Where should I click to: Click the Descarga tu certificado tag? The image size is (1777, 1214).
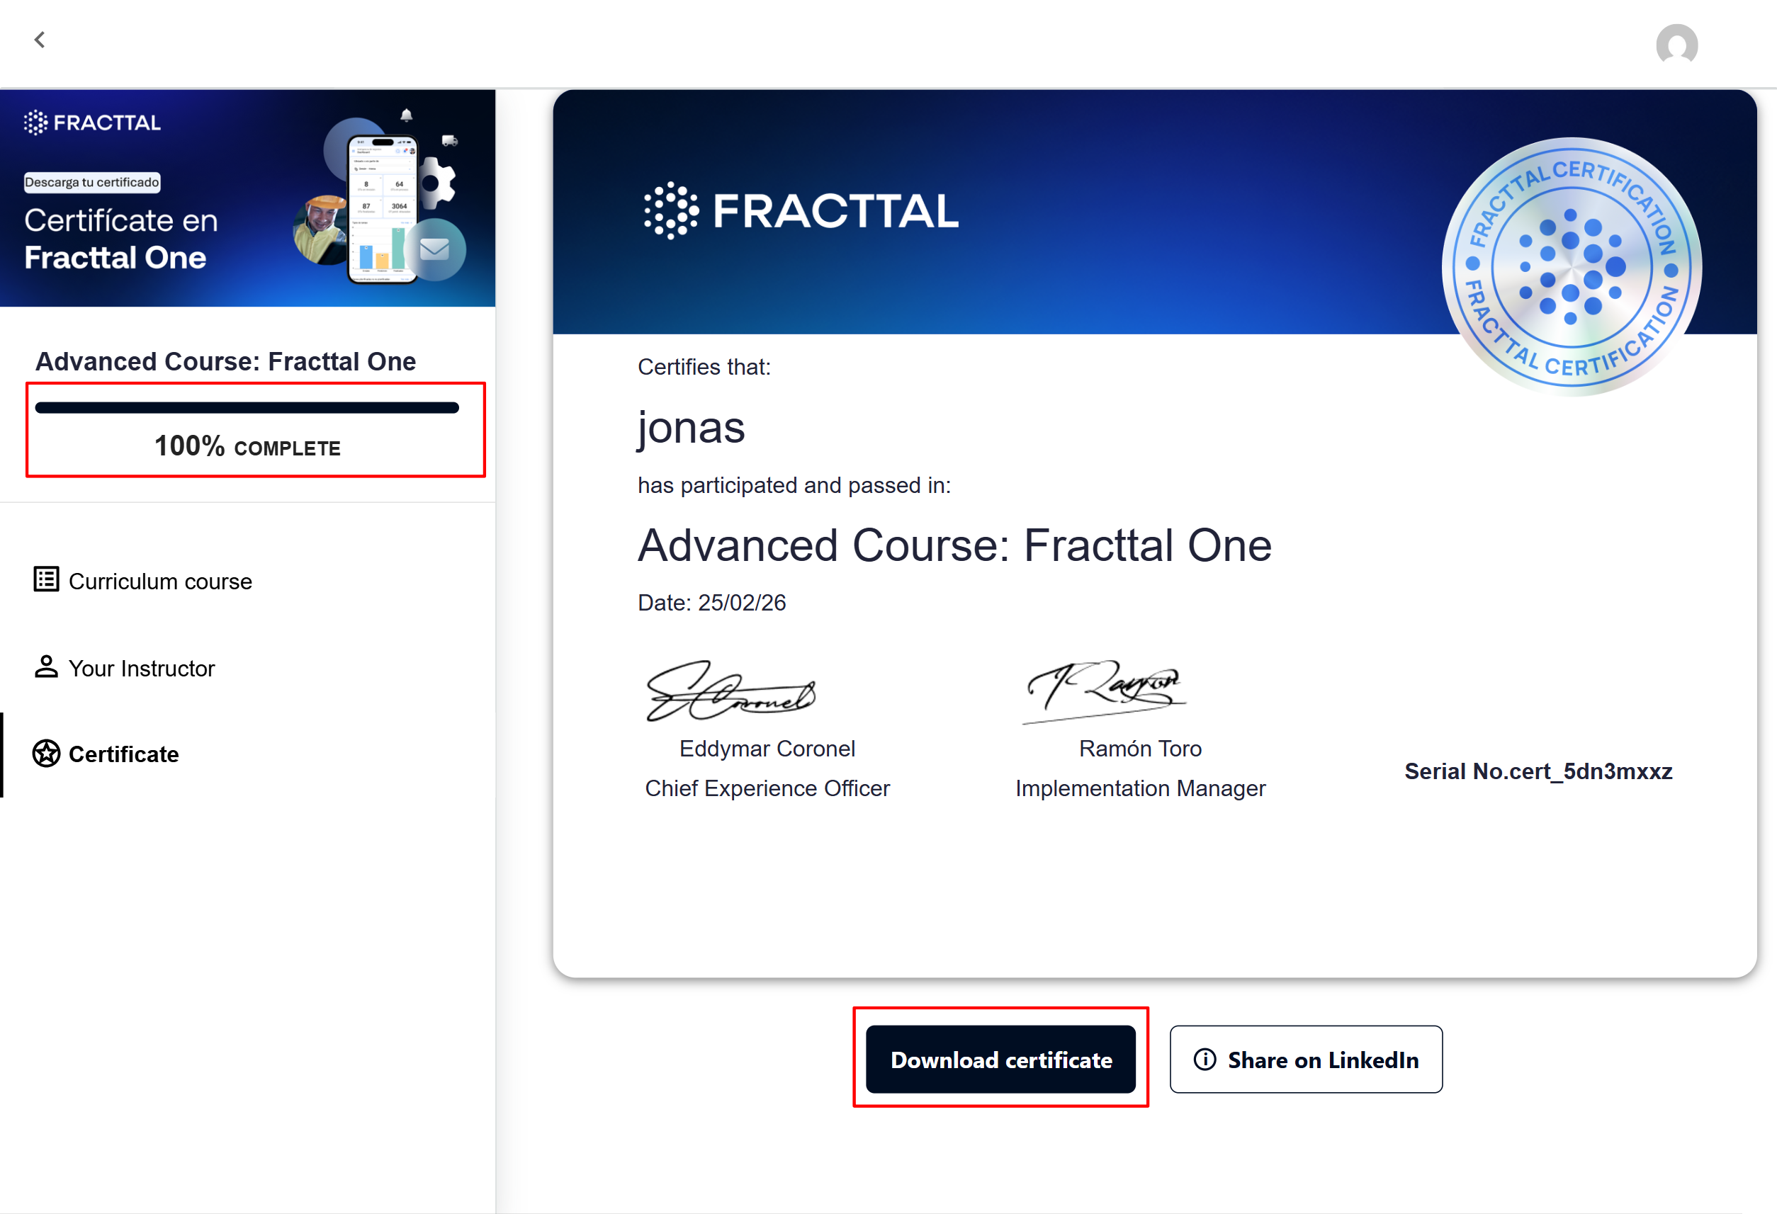point(92,183)
